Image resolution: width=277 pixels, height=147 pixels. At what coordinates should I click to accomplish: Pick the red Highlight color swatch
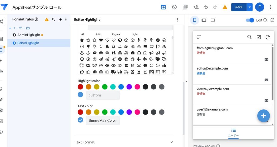[80, 87]
